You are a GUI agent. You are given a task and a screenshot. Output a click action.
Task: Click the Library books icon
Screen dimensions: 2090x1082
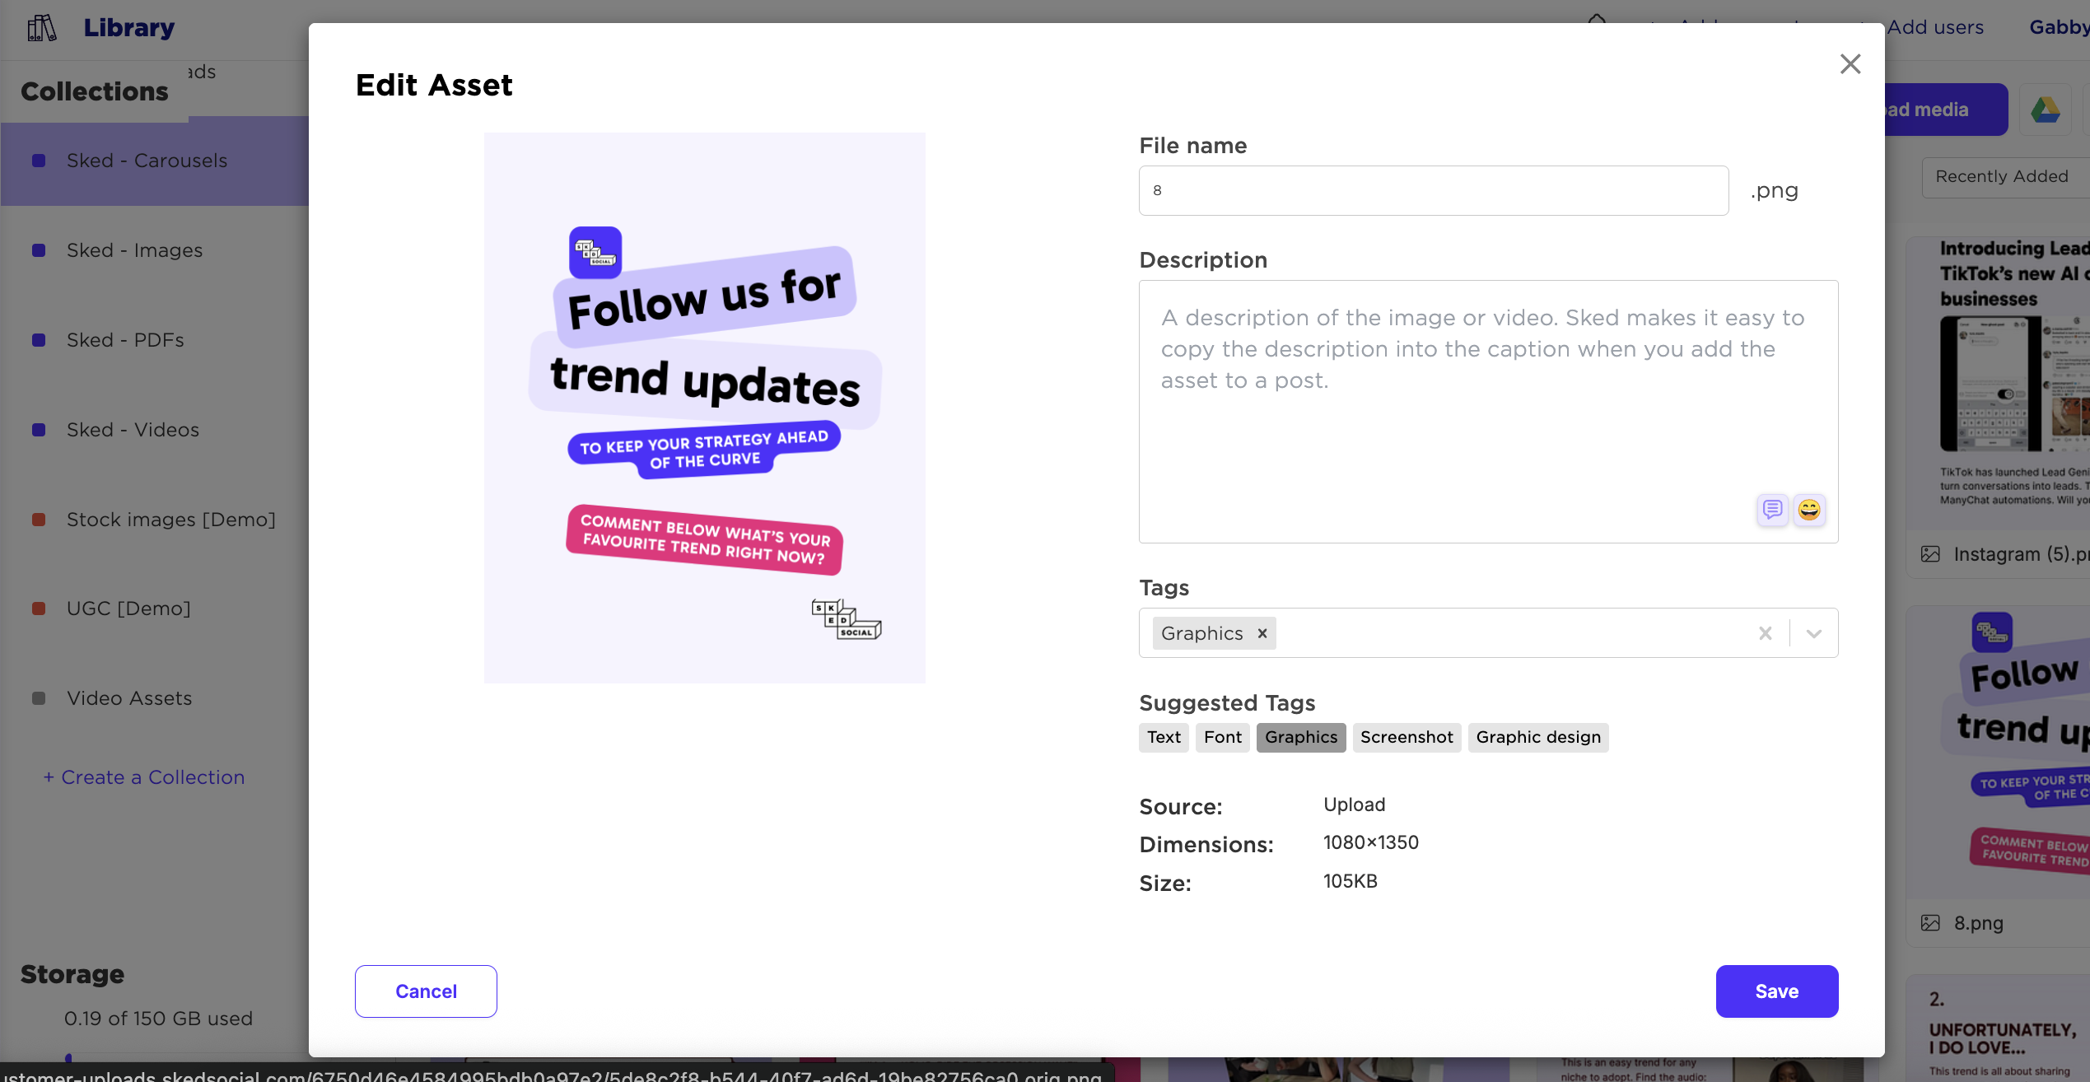point(42,28)
